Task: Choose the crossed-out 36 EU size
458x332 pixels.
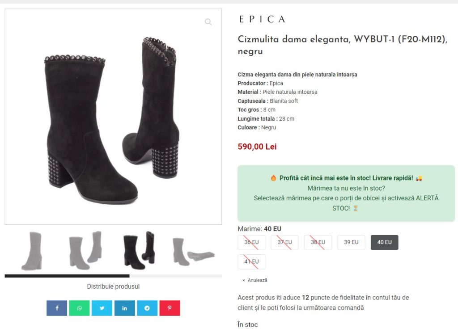Action: pyautogui.click(x=251, y=243)
